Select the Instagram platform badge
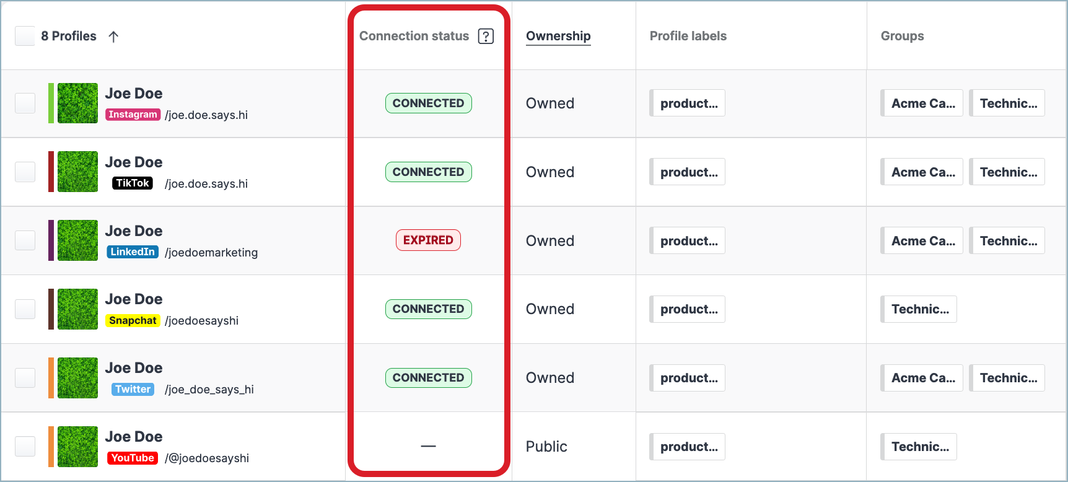This screenshot has width=1068, height=482. point(133,115)
